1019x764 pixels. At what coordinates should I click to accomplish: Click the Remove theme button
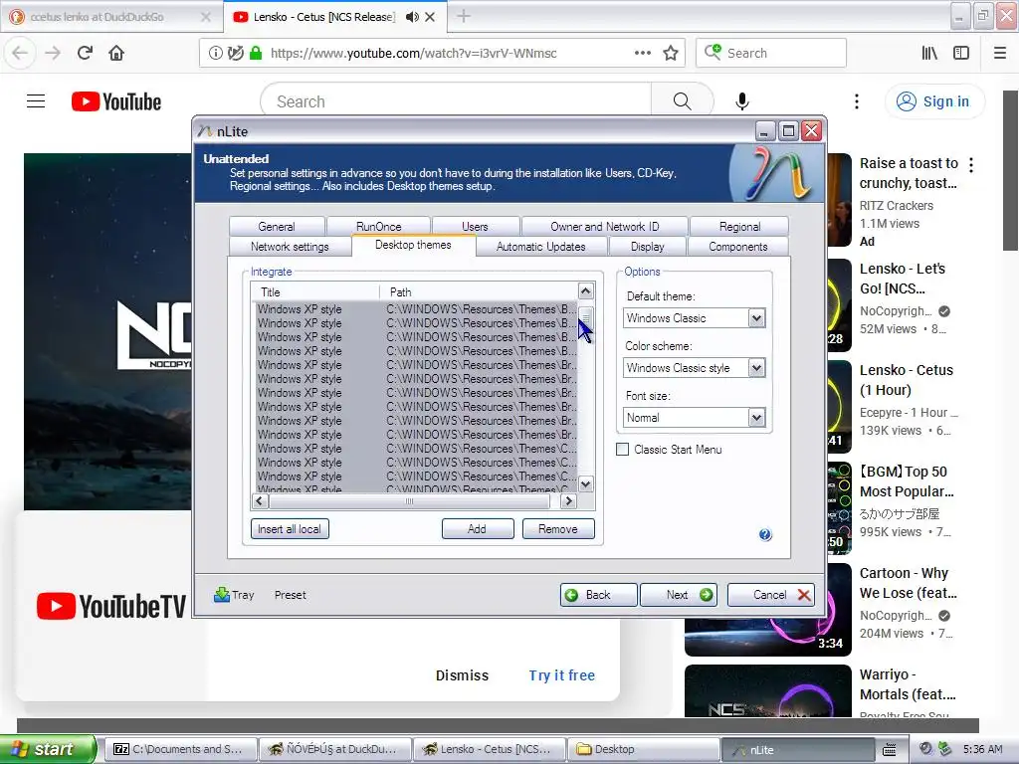(558, 529)
